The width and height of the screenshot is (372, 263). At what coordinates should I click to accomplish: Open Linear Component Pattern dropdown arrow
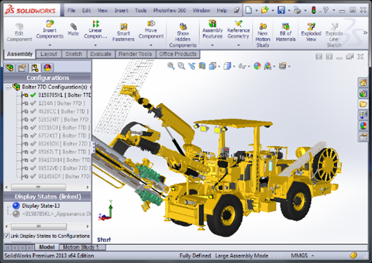click(95, 45)
